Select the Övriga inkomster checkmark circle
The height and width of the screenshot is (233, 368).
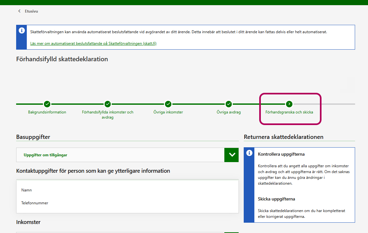(x=168, y=104)
